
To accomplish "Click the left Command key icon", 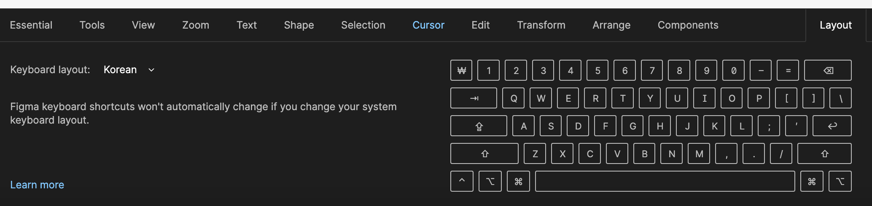I will pyautogui.click(x=518, y=181).
